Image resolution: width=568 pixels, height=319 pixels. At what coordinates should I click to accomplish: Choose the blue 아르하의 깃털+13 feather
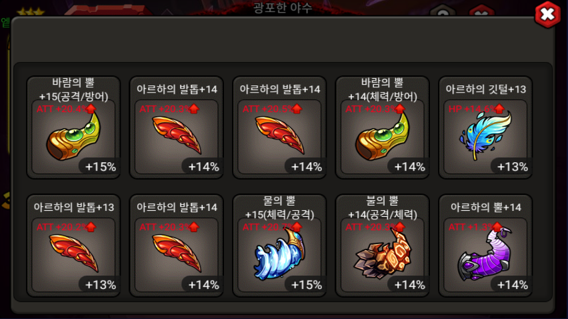pos(485,127)
